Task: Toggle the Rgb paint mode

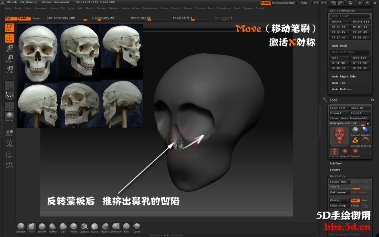Action: (x=11, y=19)
